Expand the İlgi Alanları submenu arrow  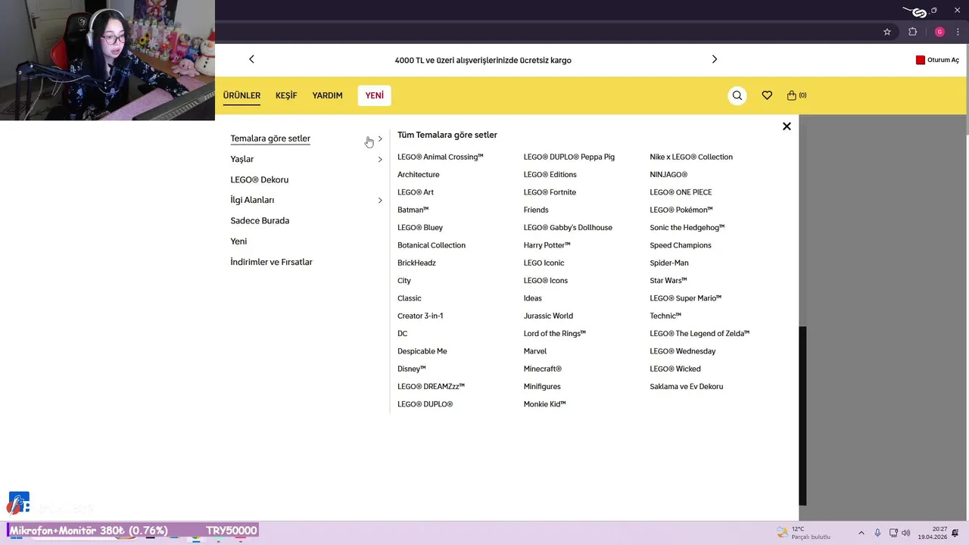click(x=380, y=201)
